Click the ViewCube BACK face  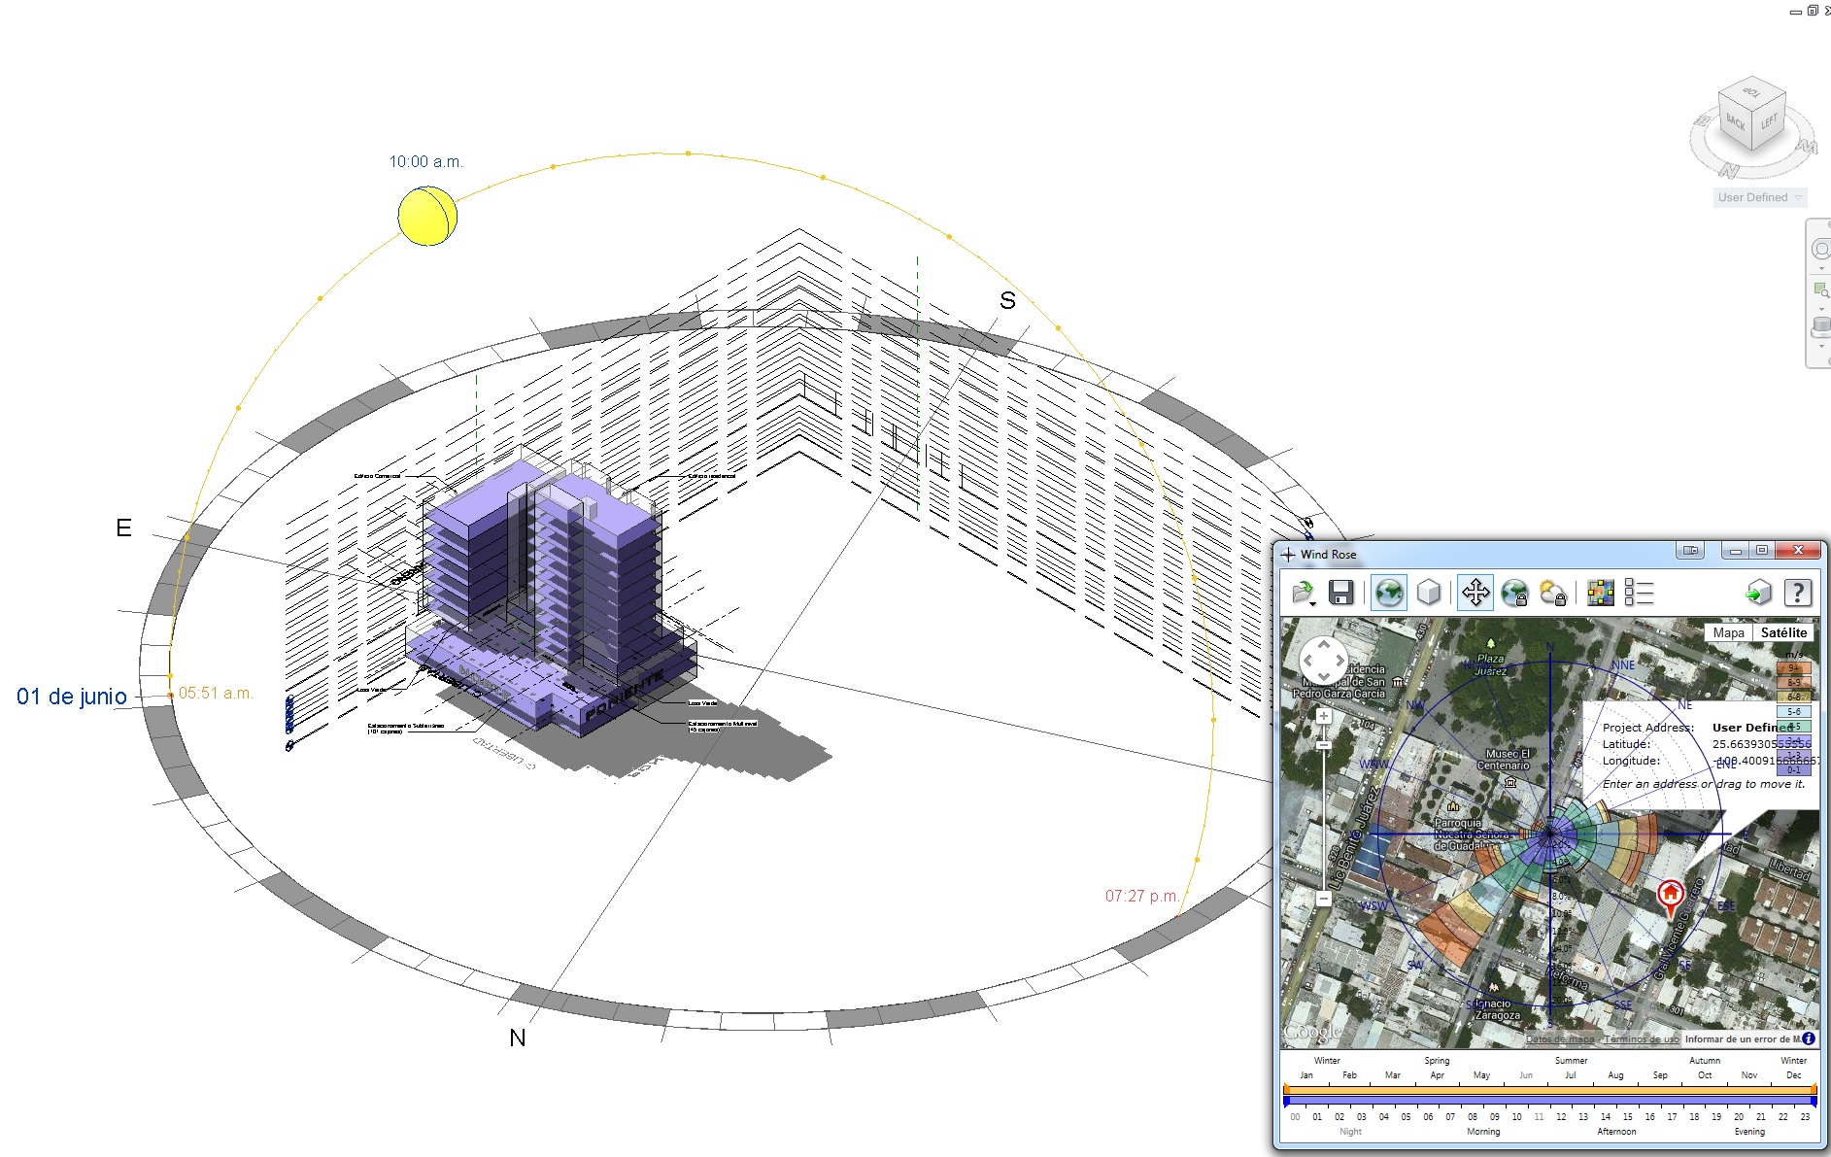(1735, 123)
